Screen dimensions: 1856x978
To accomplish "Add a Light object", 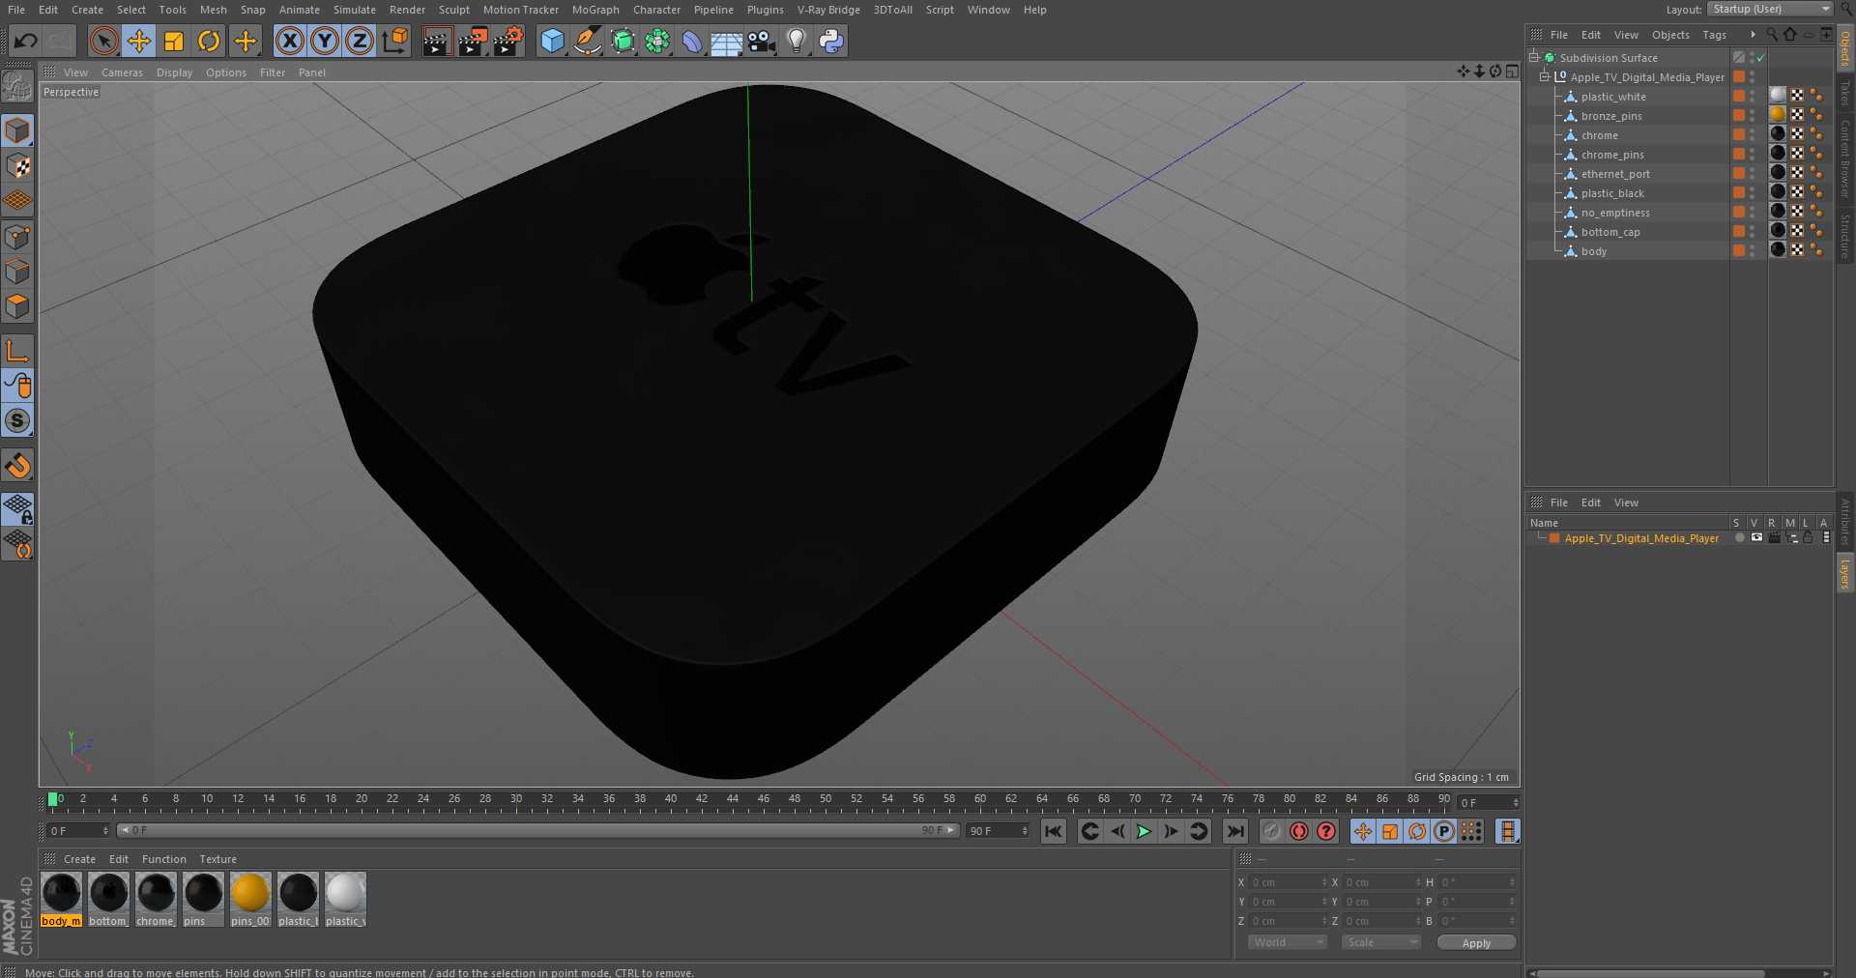I will pos(797,41).
